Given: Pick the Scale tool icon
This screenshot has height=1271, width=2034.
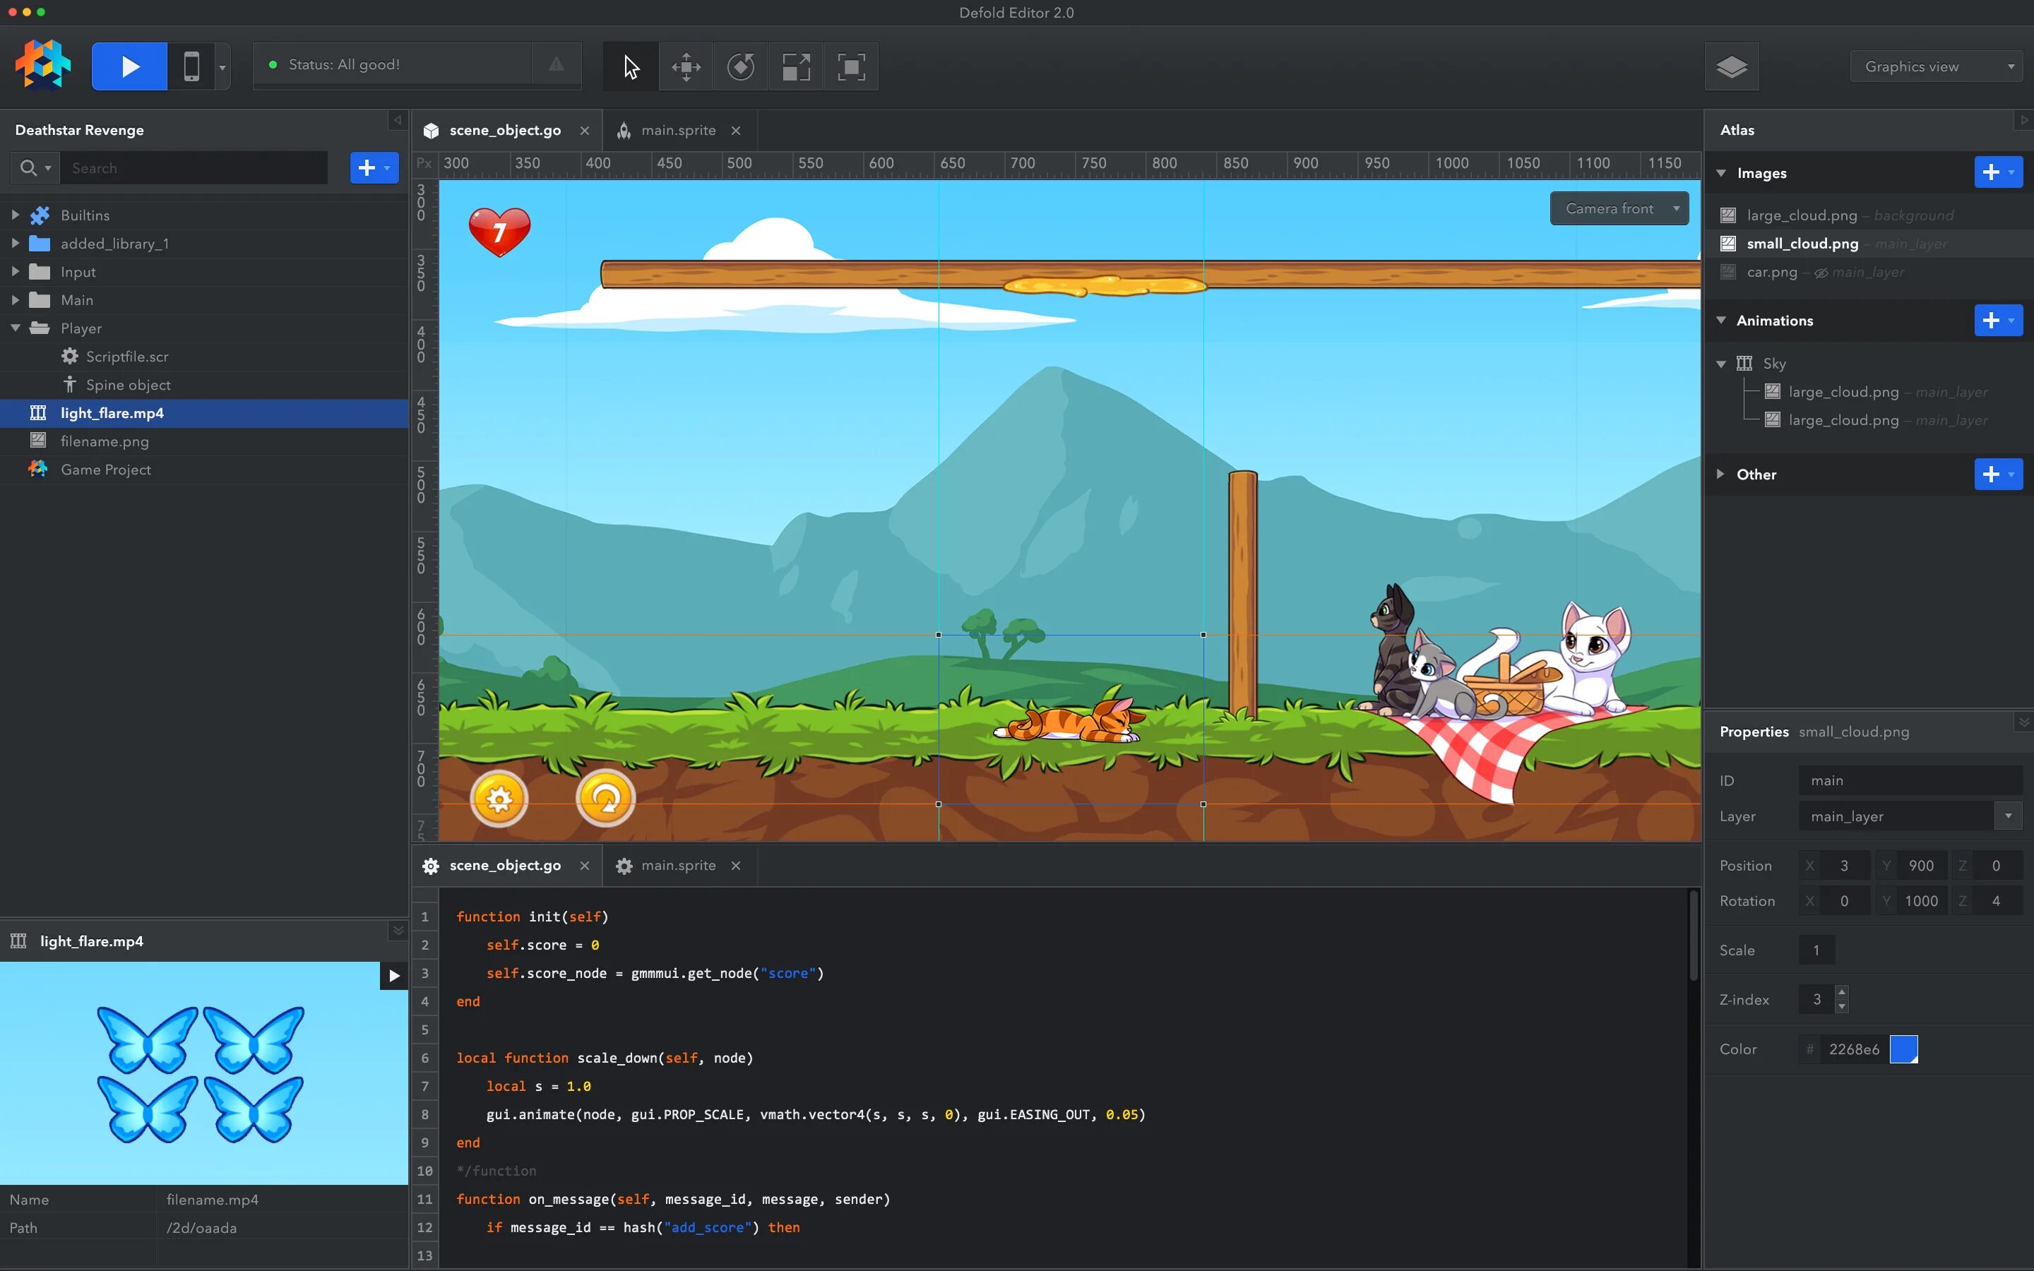Looking at the screenshot, I should (x=796, y=66).
